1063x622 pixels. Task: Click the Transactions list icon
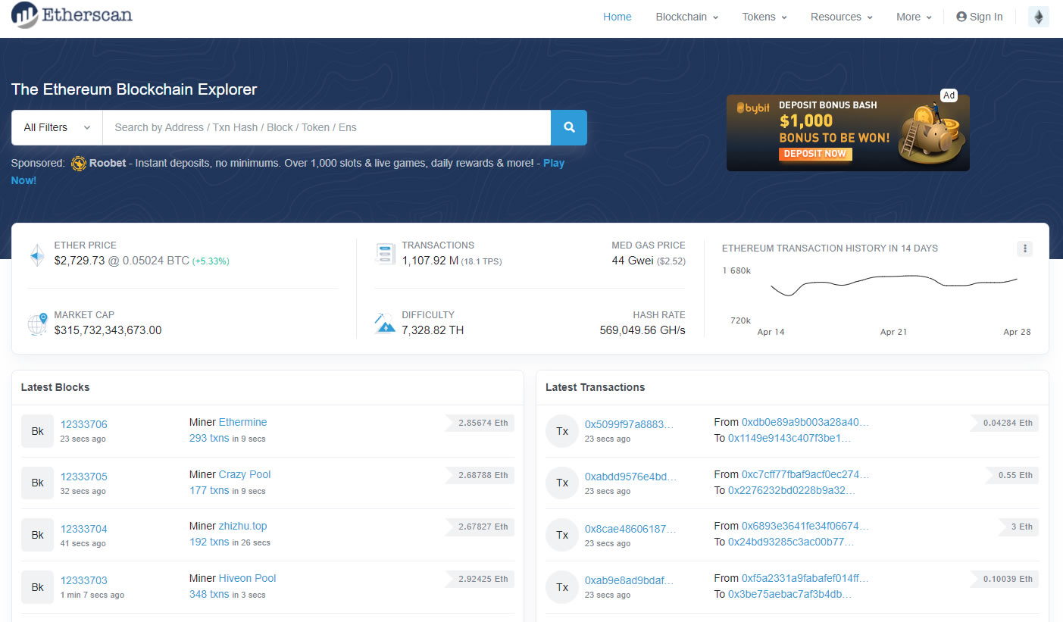tap(386, 254)
